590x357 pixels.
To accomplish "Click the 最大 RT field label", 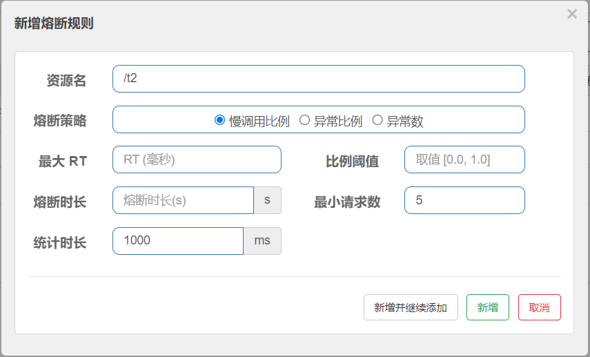I will tap(62, 161).
